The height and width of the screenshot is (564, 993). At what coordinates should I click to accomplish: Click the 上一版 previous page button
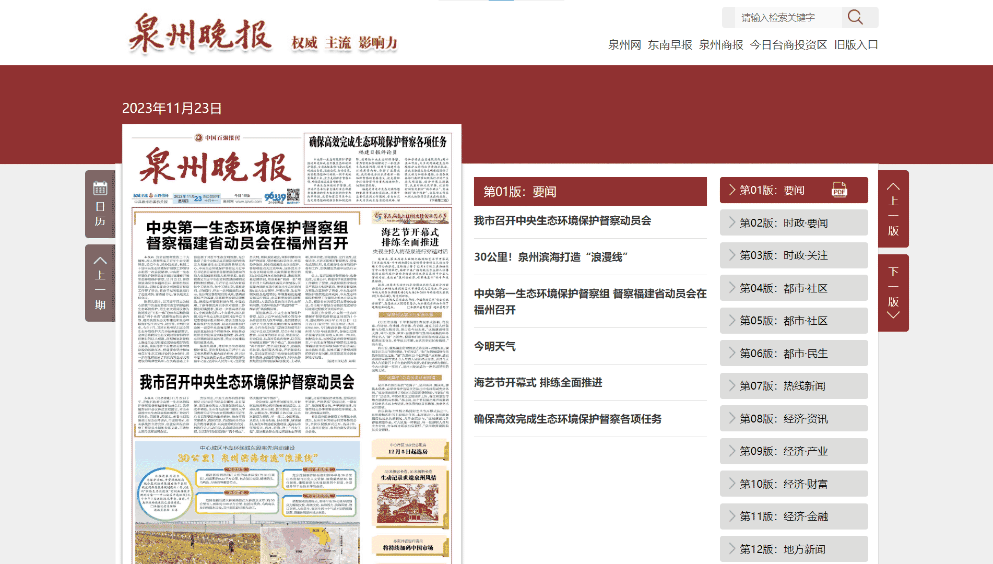pyautogui.click(x=893, y=209)
